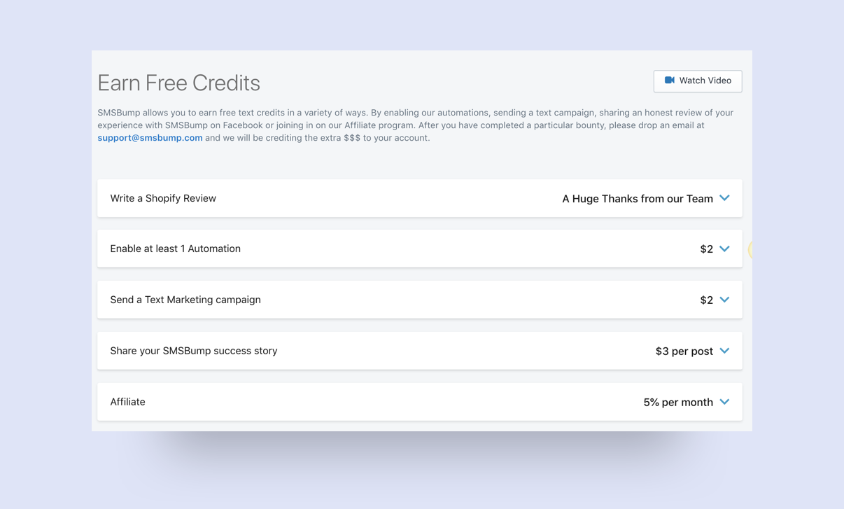The image size is (844, 509).
Task: Click the 5% per month reward
Action: click(678, 403)
